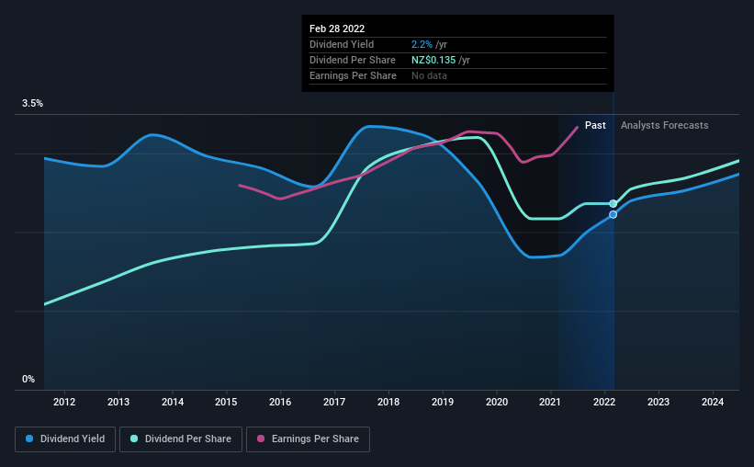Click the blue data point marker at Feb 2022
Image resolution: width=754 pixels, height=467 pixels.
[613, 215]
